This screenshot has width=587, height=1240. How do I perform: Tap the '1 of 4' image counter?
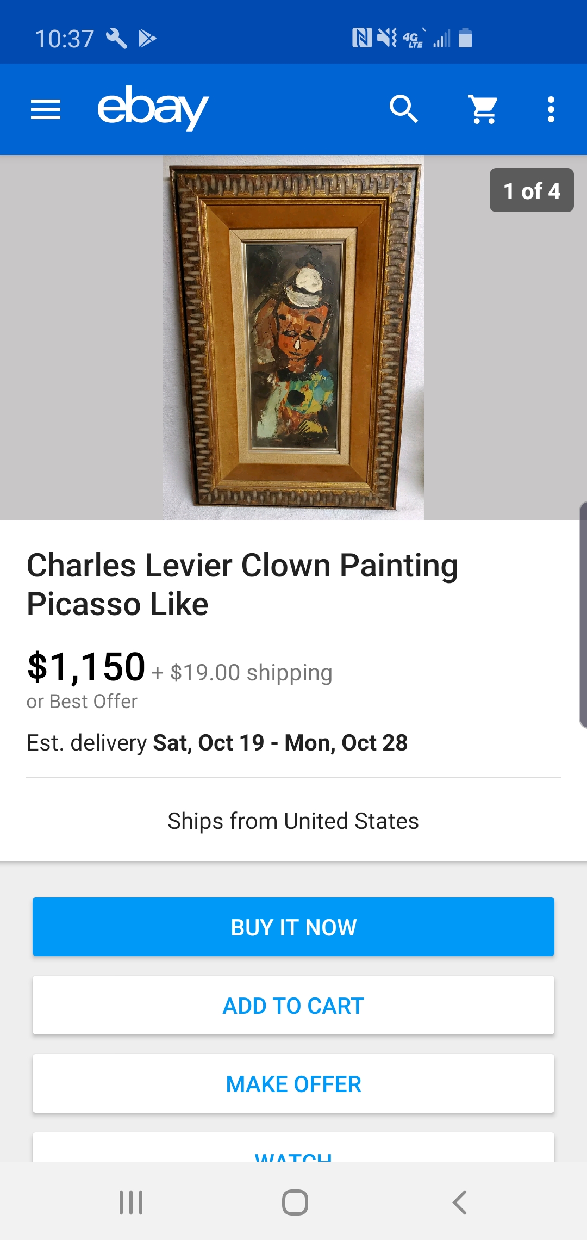(x=532, y=190)
